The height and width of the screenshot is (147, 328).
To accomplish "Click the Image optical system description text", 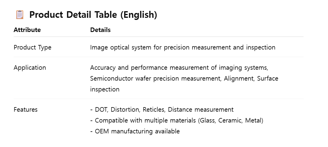I will 182,47.
